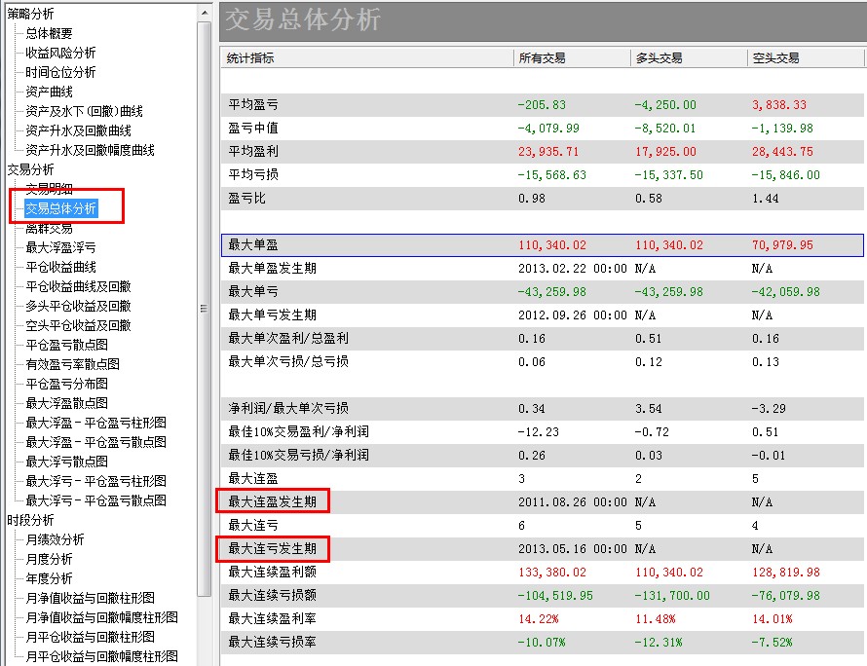Viewport: 867px width, 666px height.
Task: Click value -104,519.95 in 最大连续亏损额 row
Action: 555,595
